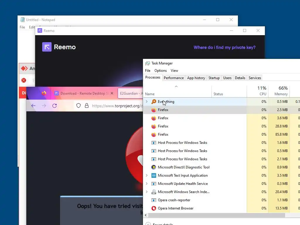Switch to the Performance tab
The height and width of the screenshot is (225, 300).
click(x=174, y=78)
